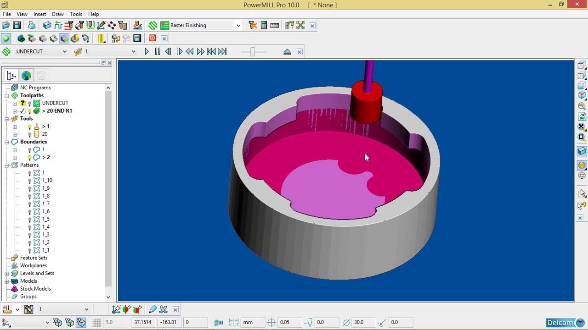
Task: Click the Print icon in main toolbar
Action: [x=32, y=25]
